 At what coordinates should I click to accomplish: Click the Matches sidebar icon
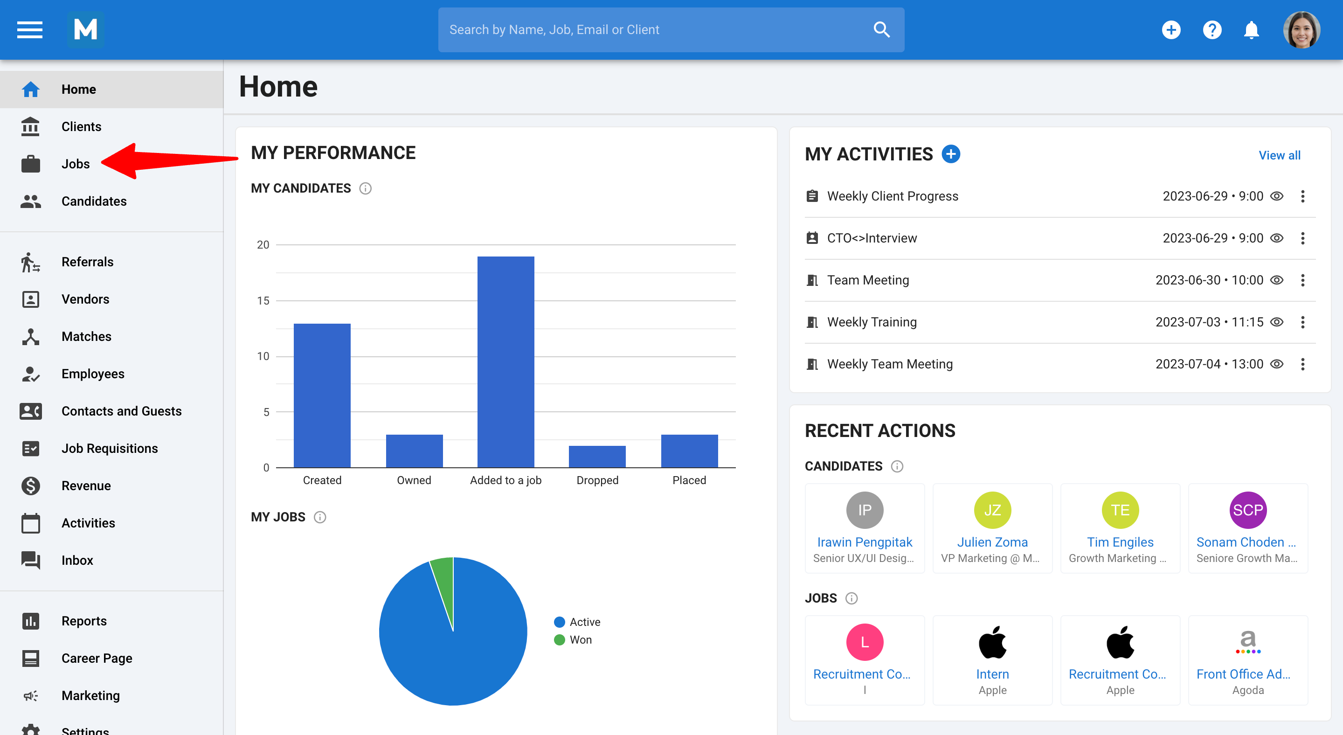pos(31,336)
